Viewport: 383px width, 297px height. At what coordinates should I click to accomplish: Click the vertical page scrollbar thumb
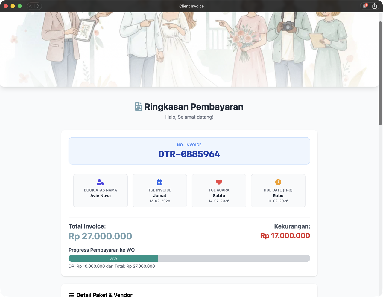click(380, 73)
